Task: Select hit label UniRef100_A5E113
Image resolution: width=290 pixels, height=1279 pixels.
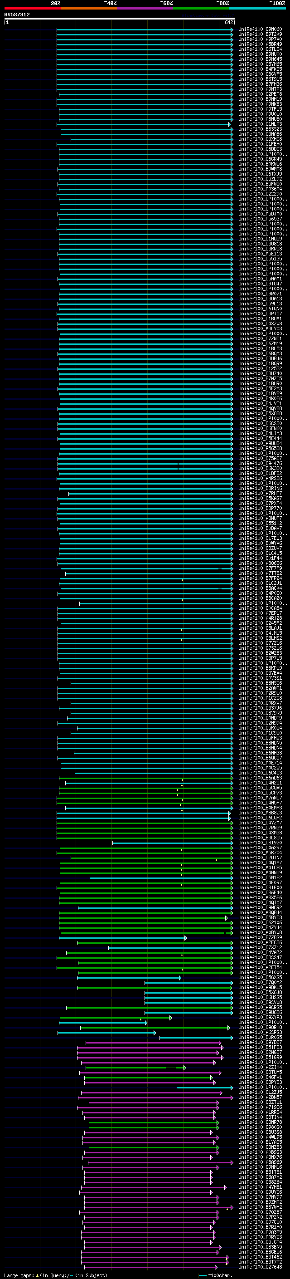Action: click(260, 254)
